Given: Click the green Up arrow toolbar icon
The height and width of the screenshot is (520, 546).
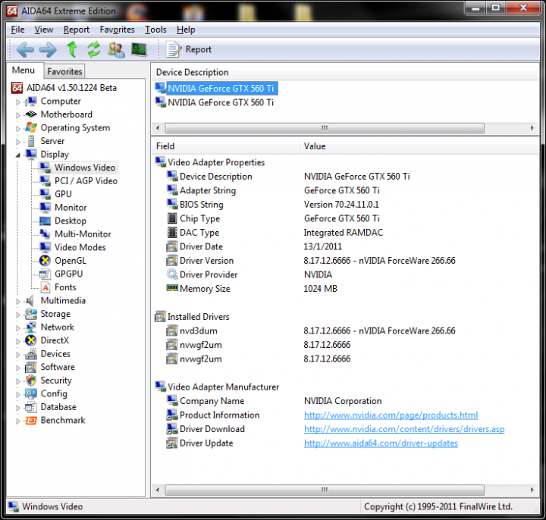Looking at the screenshot, I should tap(72, 49).
